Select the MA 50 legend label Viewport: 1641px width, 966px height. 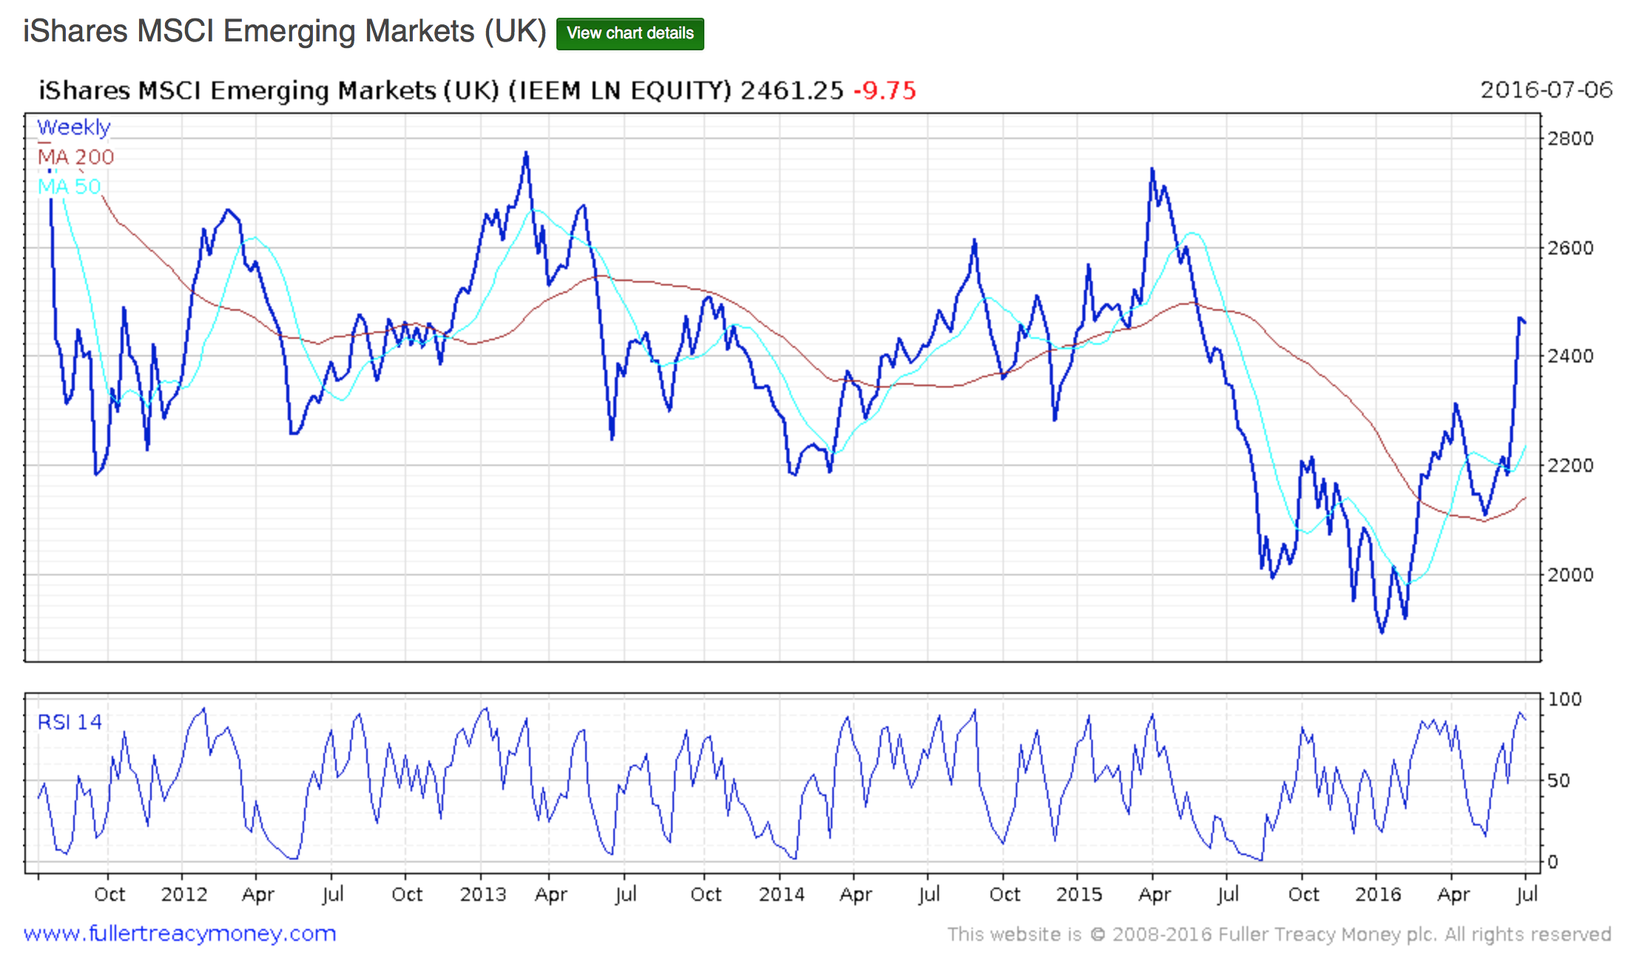click(x=70, y=186)
